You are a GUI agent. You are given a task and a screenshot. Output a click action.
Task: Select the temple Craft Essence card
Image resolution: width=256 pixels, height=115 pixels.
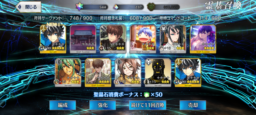(83, 39)
